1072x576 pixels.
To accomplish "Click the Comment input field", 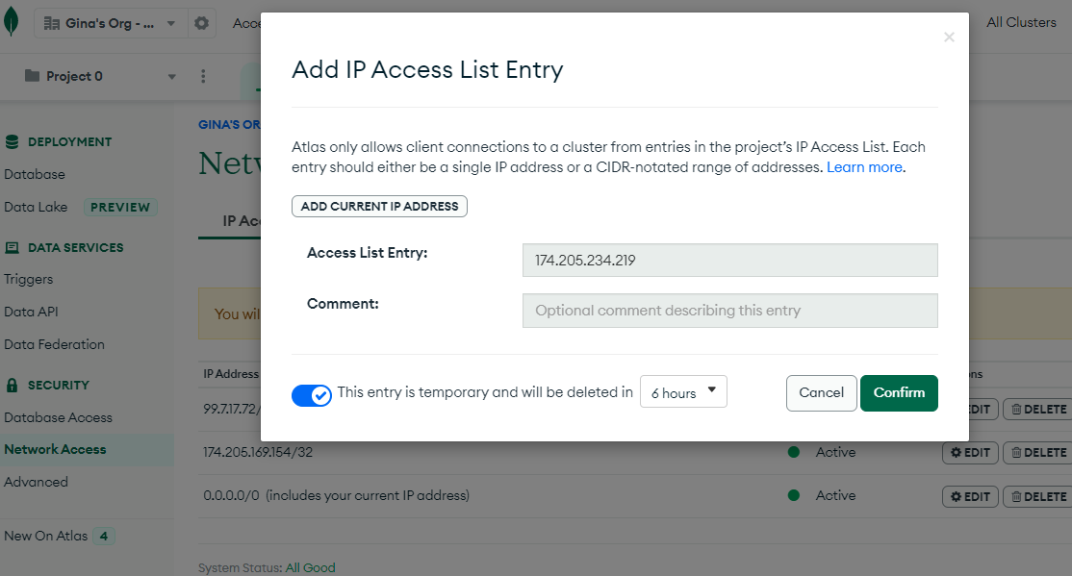I will coord(729,311).
